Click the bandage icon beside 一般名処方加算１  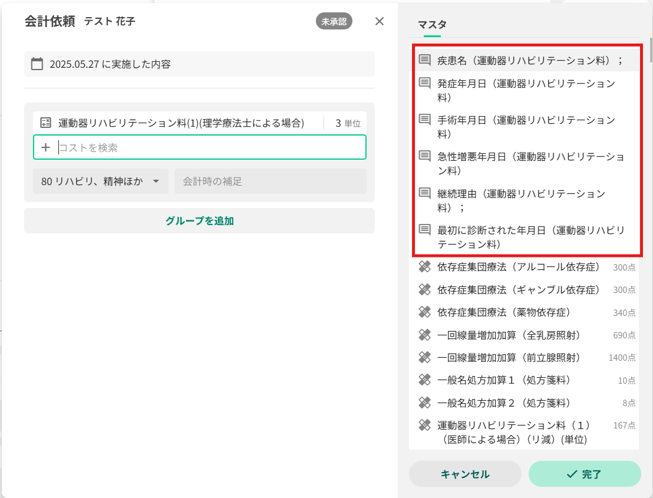425,380
